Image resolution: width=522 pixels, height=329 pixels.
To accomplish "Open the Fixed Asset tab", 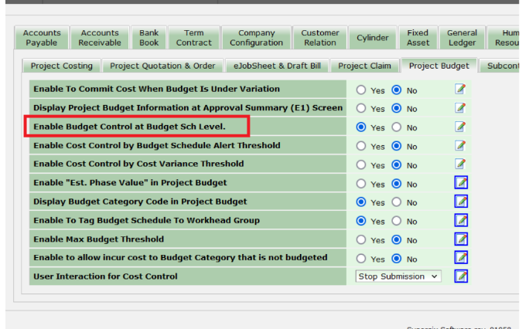I will click(418, 38).
